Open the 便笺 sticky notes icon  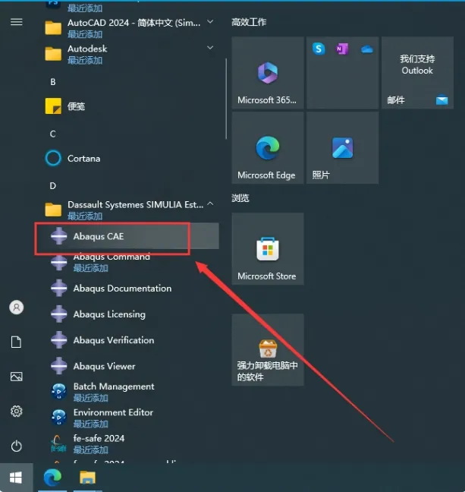(53, 106)
